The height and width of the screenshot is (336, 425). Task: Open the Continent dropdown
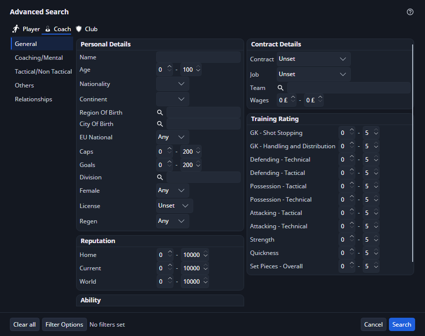click(x=172, y=99)
